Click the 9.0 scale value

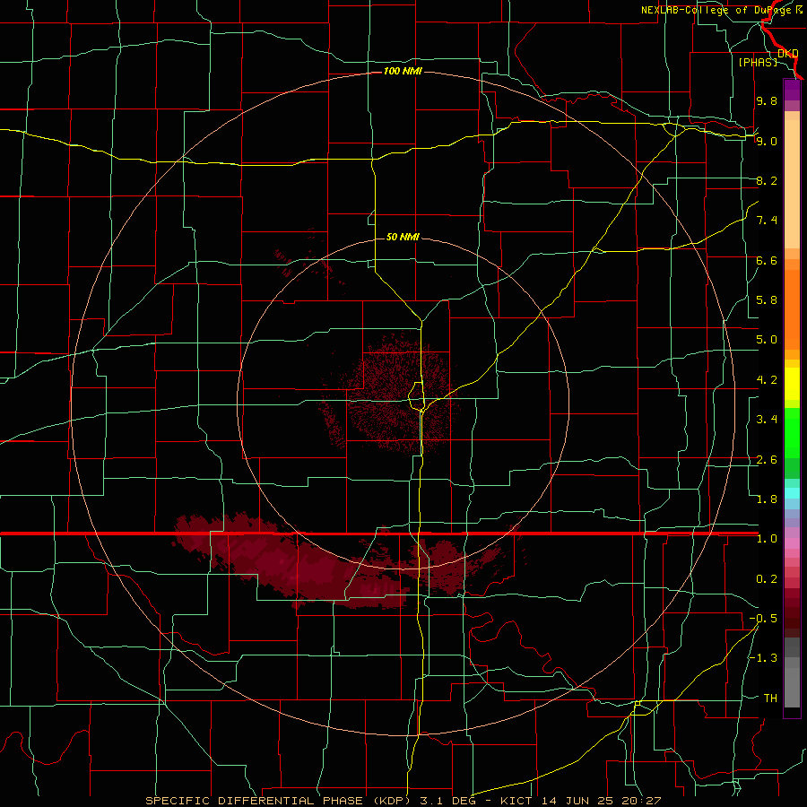point(767,141)
